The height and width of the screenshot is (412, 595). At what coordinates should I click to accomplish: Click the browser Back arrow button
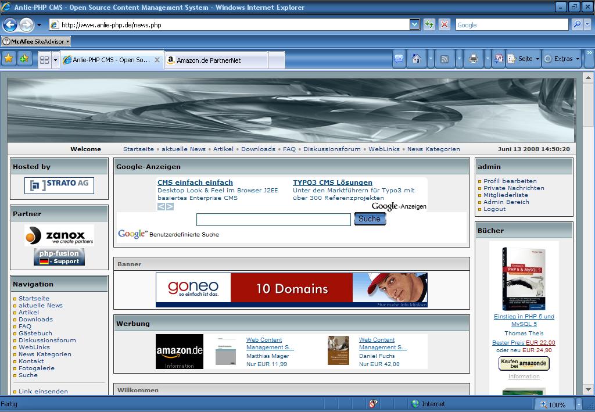(x=10, y=24)
